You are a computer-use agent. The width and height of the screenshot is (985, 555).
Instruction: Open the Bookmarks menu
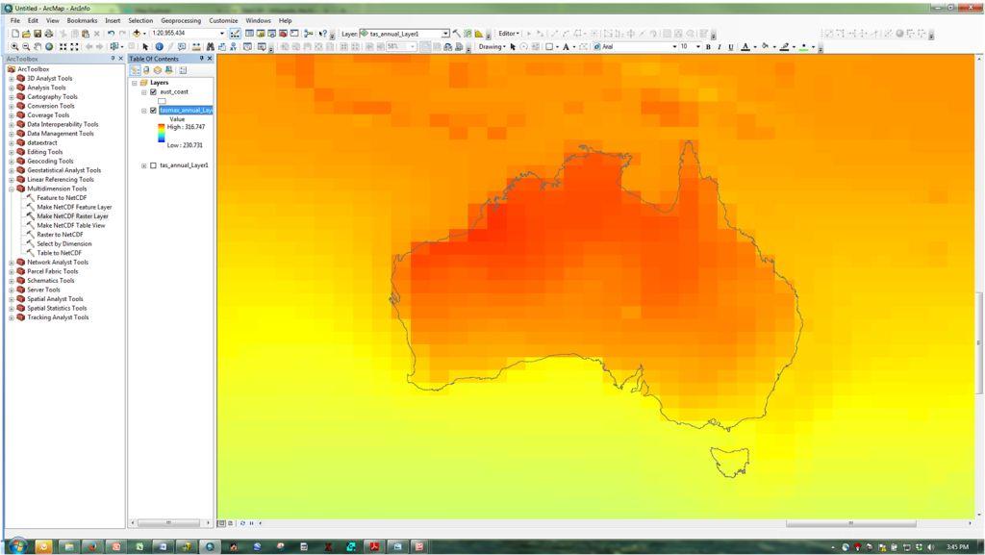pos(82,20)
